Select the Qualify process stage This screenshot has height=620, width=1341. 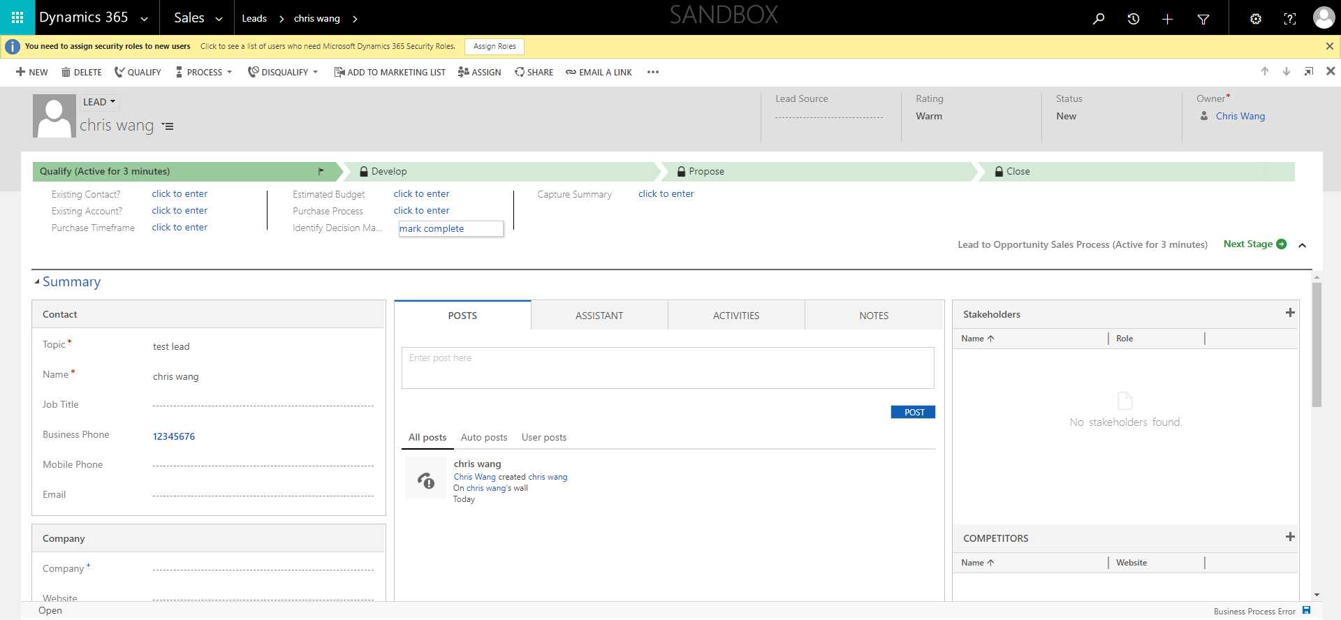point(187,171)
